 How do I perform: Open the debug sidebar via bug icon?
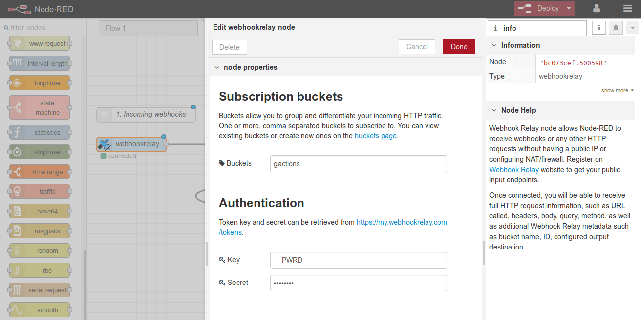click(x=615, y=28)
